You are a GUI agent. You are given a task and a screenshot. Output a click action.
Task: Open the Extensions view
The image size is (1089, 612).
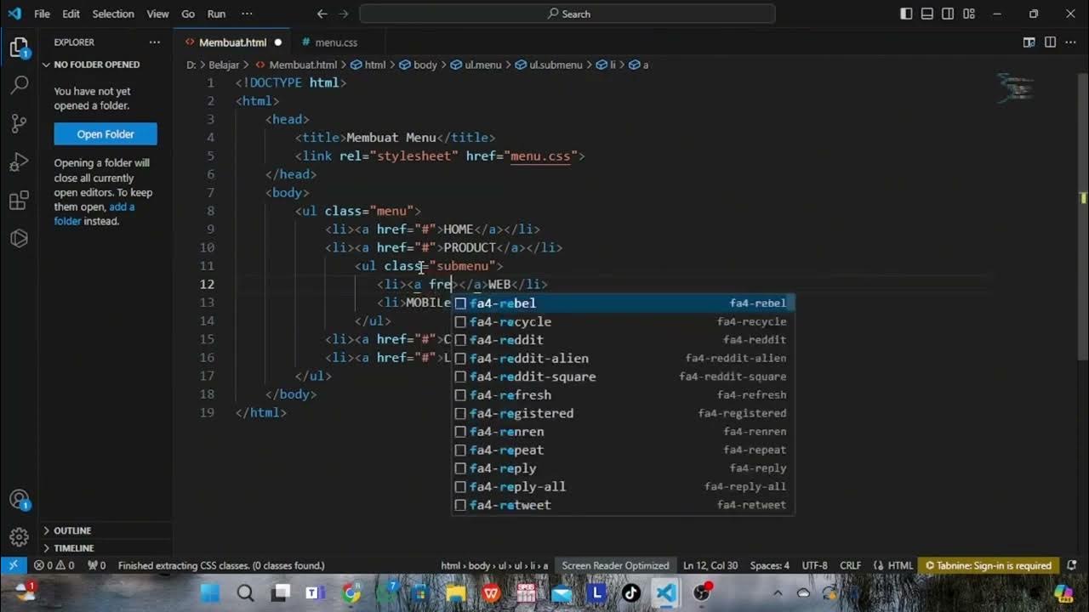pyautogui.click(x=19, y=201)
